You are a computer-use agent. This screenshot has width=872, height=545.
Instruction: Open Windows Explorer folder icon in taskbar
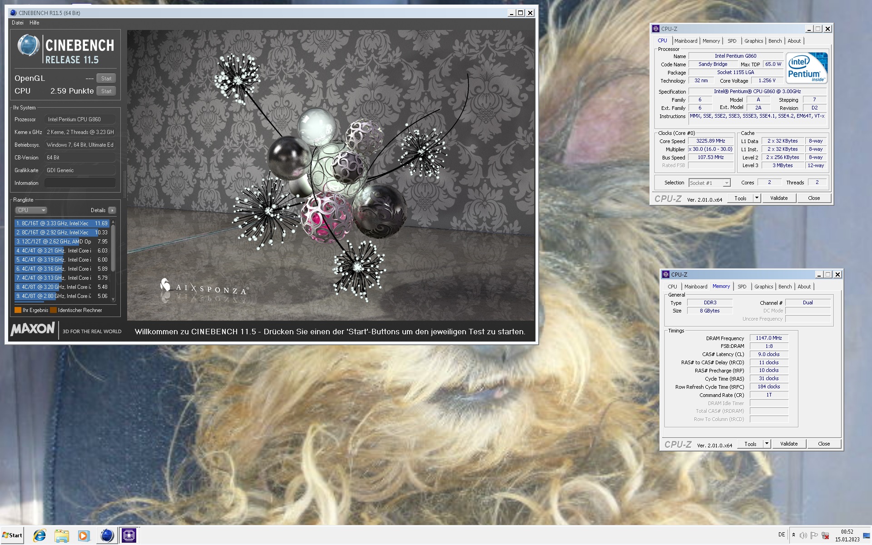click(x=61, y=535)
